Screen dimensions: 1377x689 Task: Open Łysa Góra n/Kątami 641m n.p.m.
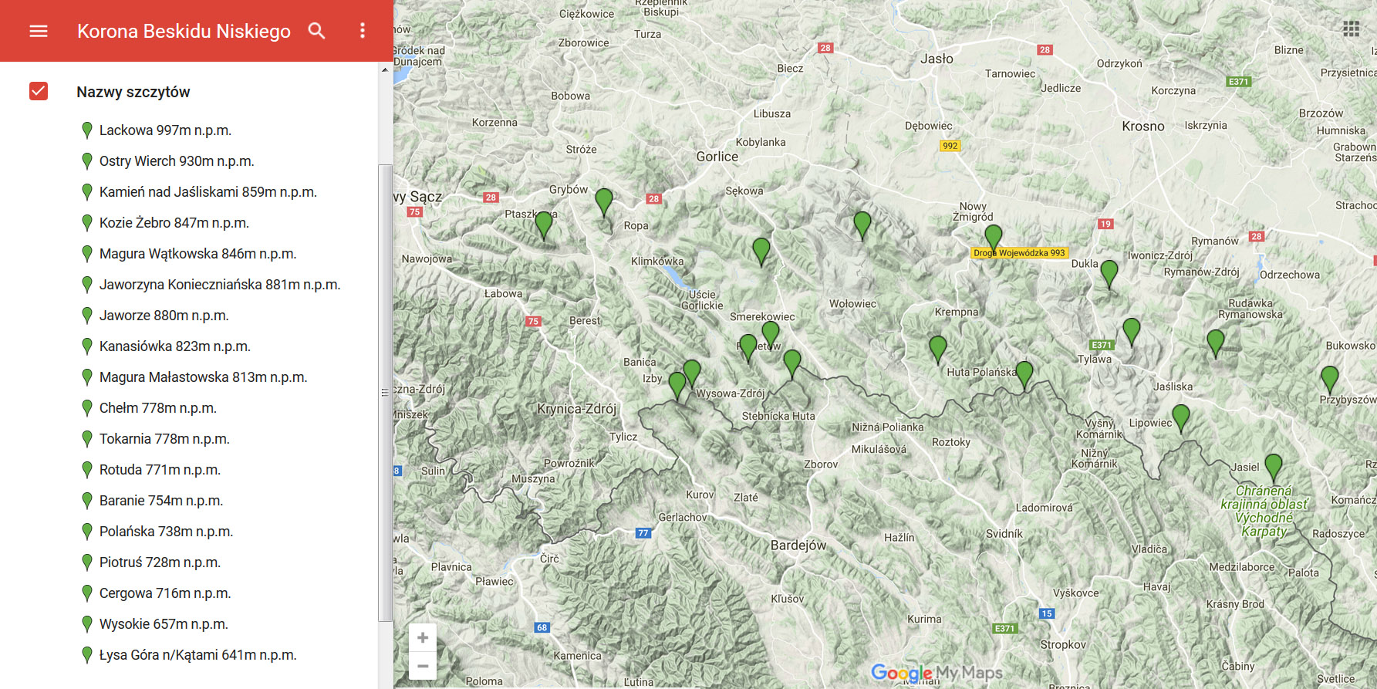tap(197, 655)
